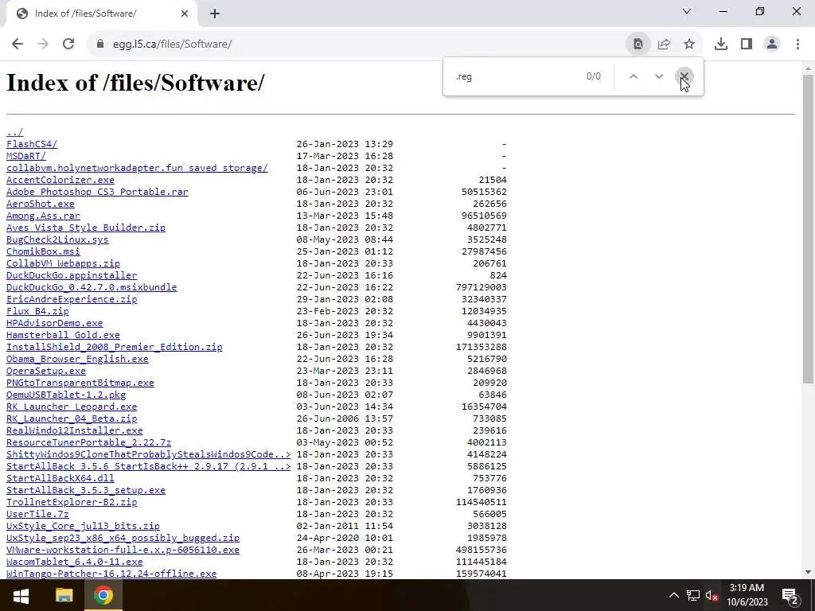Click the CollabVM_Webapps.zip link
The height and width of the screenshot is (611, 815).
(63, 263)
